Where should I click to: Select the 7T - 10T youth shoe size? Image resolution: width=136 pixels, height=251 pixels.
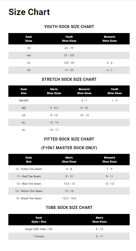tap(69, 55)
